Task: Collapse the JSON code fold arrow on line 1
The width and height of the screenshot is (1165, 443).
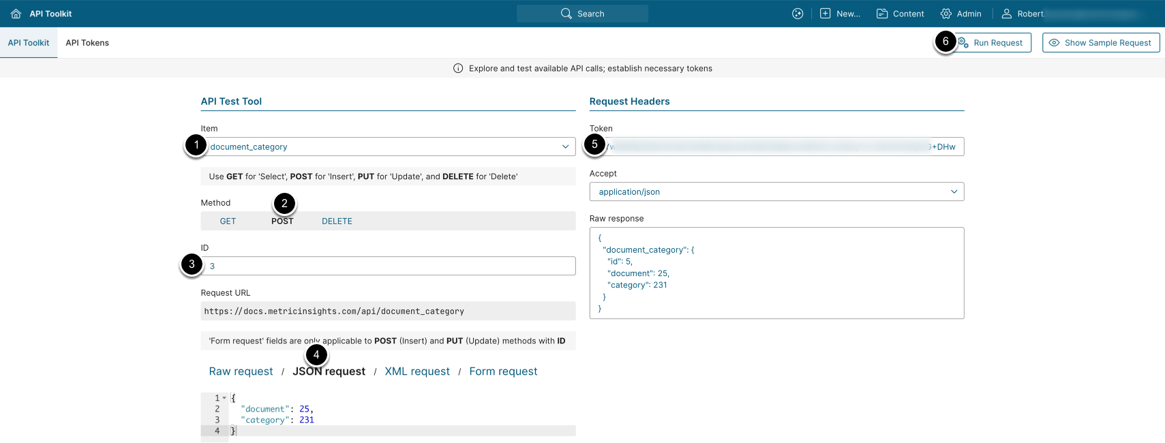Action: (224, 398)
